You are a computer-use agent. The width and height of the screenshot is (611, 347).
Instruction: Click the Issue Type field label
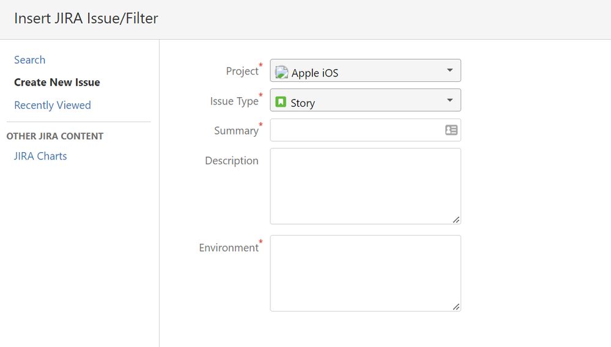[x=234, y=101]
